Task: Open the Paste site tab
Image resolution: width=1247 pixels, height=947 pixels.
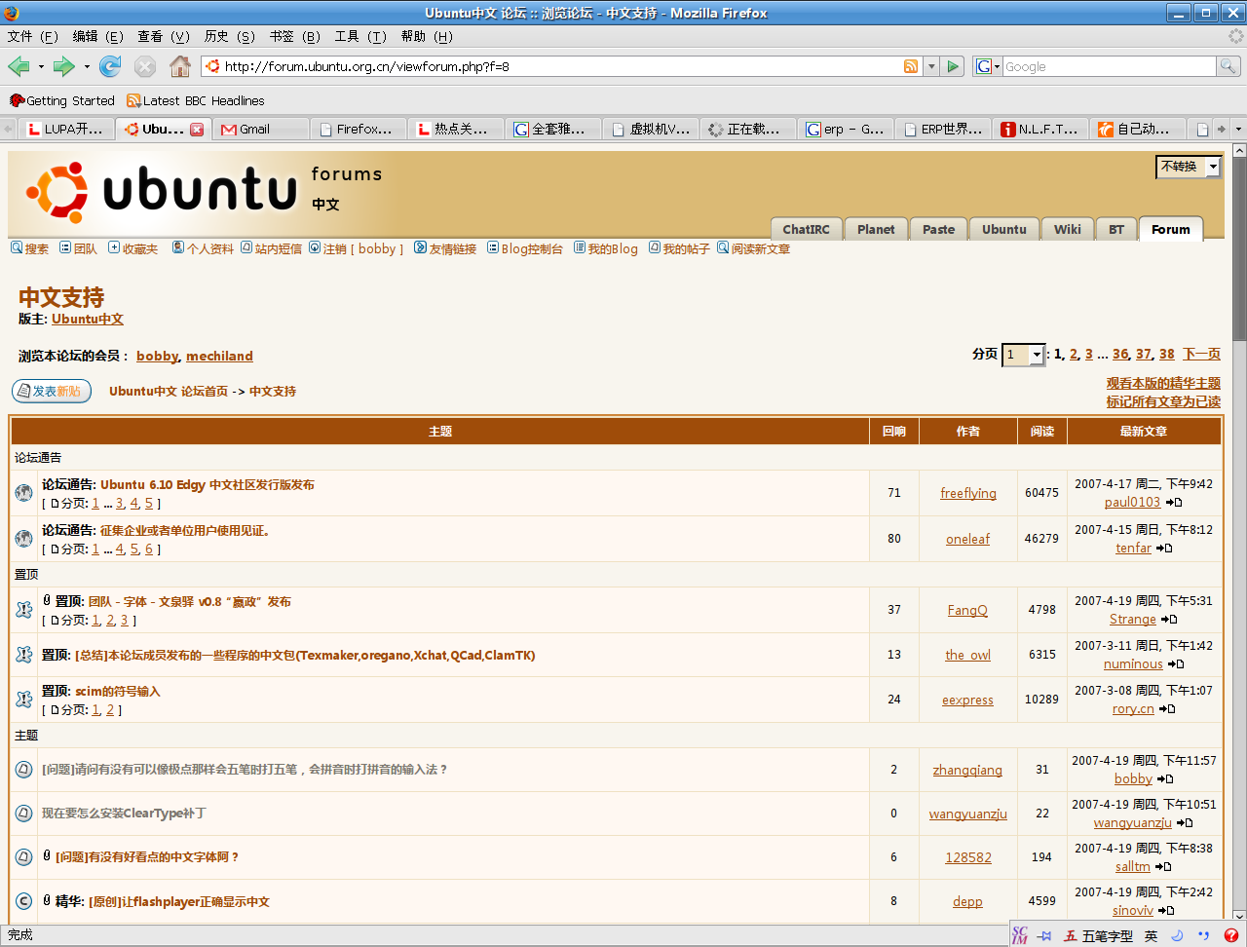Action: (x=938, y=229)
